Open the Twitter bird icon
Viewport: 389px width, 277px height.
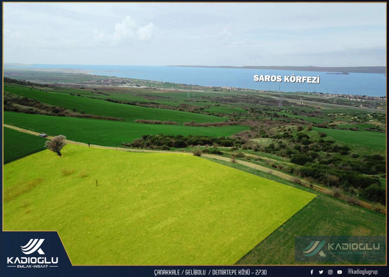pyautogui.click(x=321, y=272)
